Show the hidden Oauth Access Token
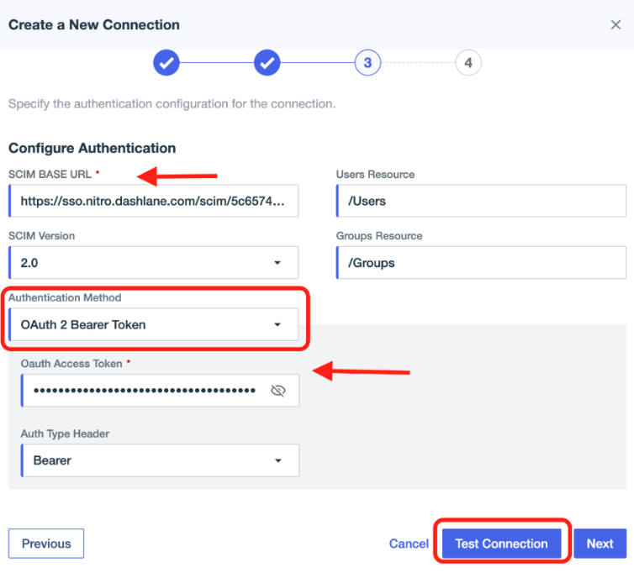Image resolution: width=634 pixels, height=573 pixels. click(278, 391)
